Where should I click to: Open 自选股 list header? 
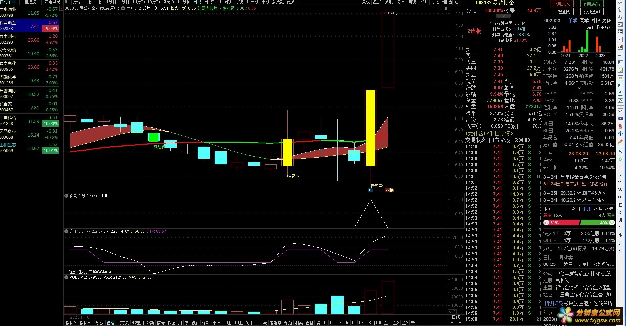30,2
